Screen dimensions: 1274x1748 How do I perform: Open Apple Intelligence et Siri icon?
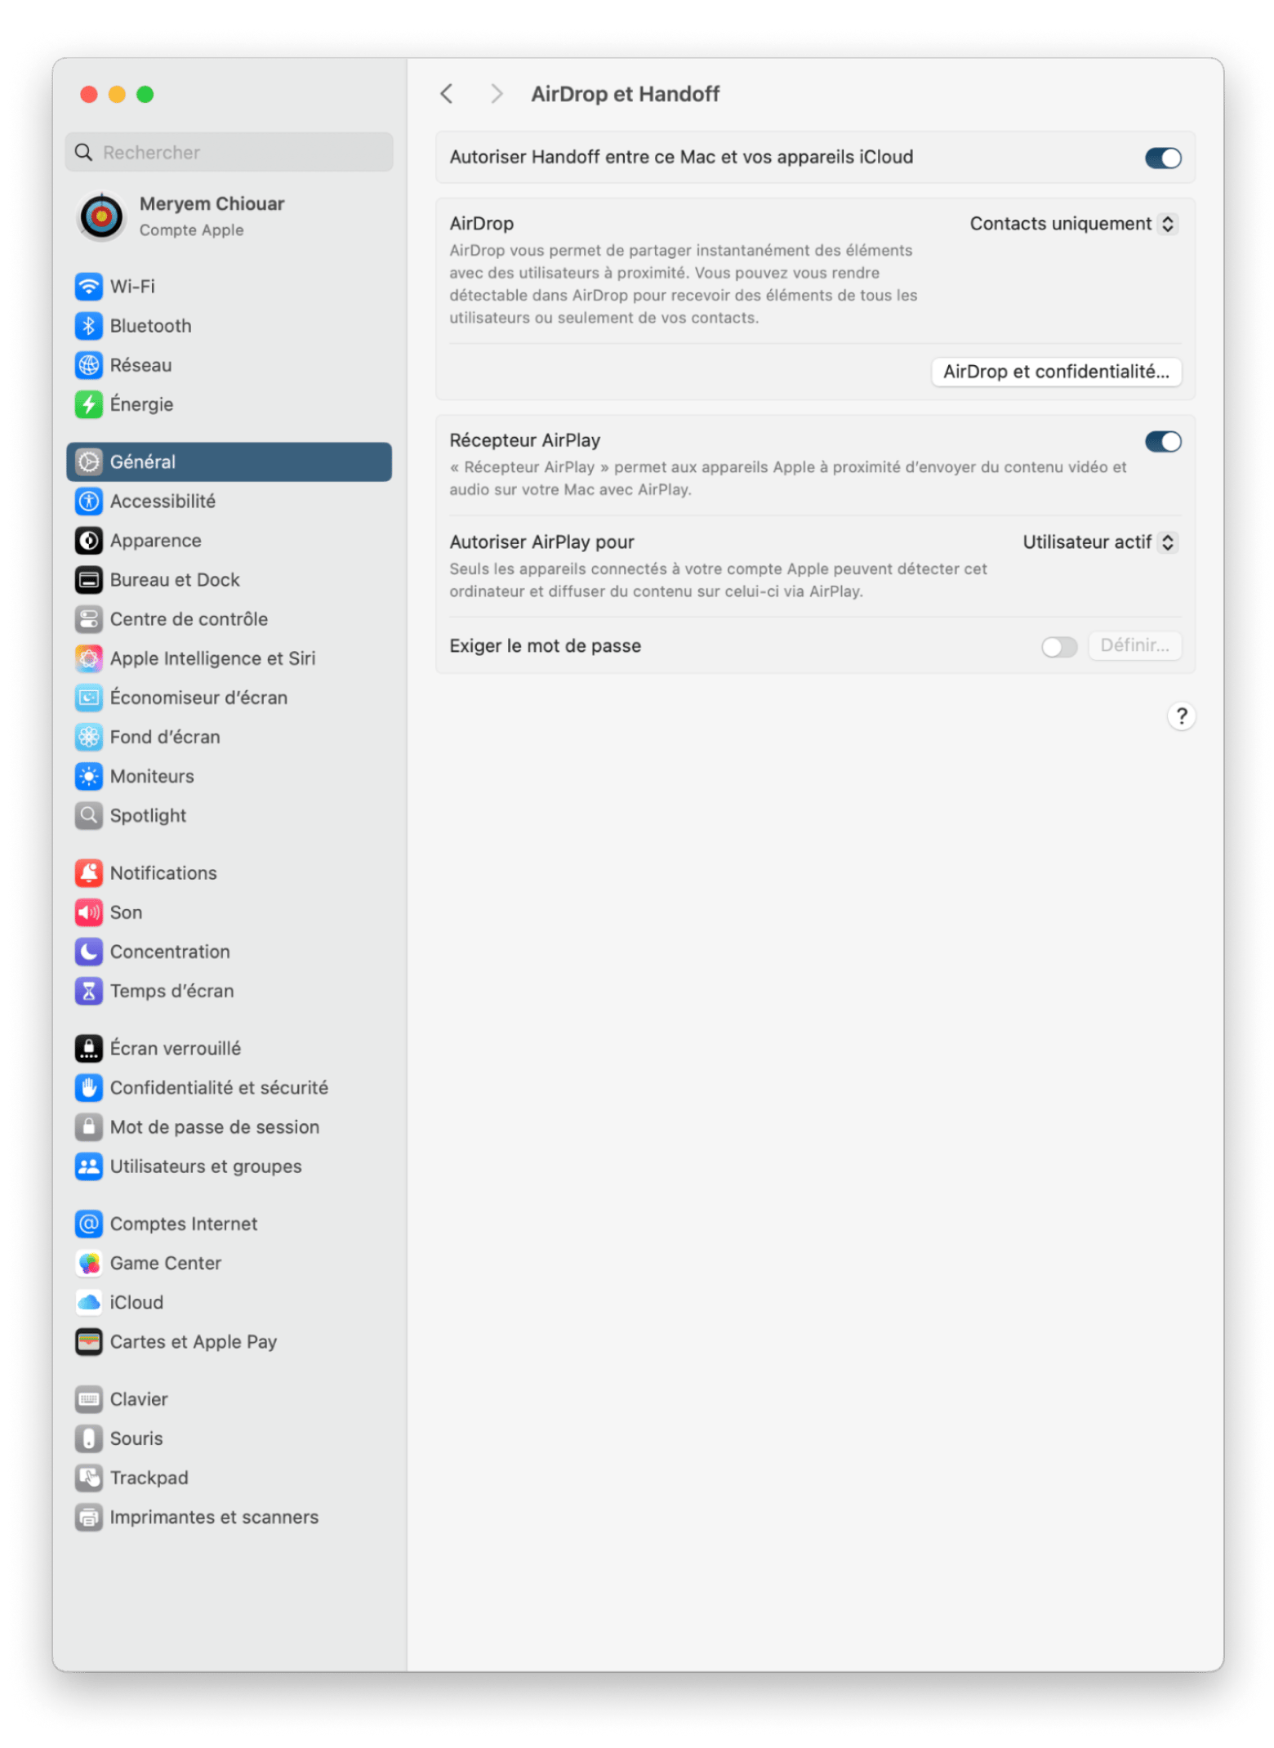click(x=88, y=657)
